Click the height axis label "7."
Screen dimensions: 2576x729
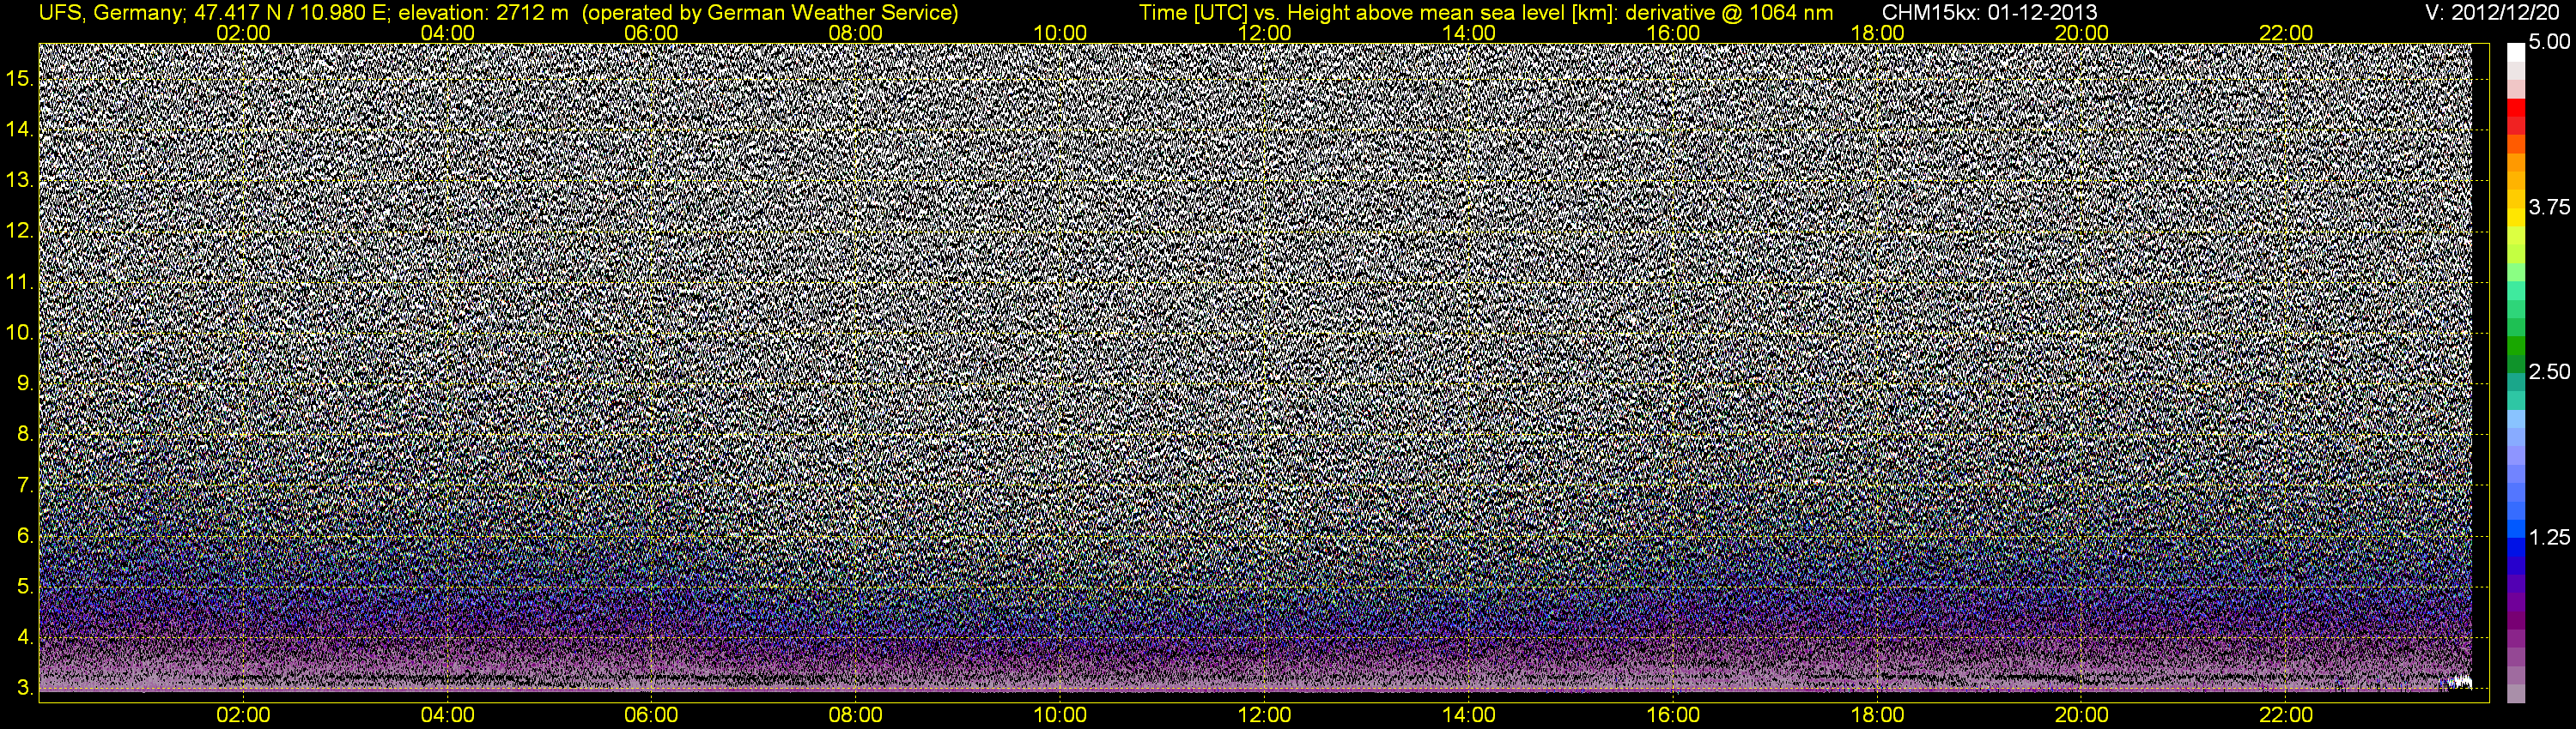pos(25,485)
